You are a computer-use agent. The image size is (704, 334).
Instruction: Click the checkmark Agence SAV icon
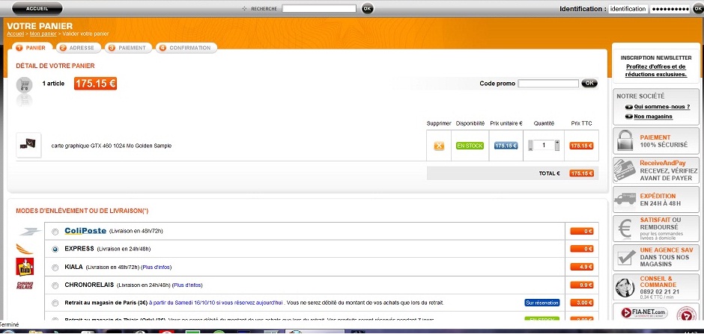[625, 258]
